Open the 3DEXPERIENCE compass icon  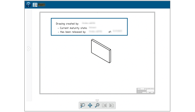(x=28, y=5)
